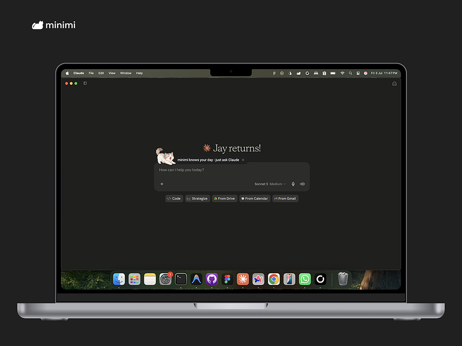
Task: Open WhatsApp from the Dock
Action: [x=305, y=279]
